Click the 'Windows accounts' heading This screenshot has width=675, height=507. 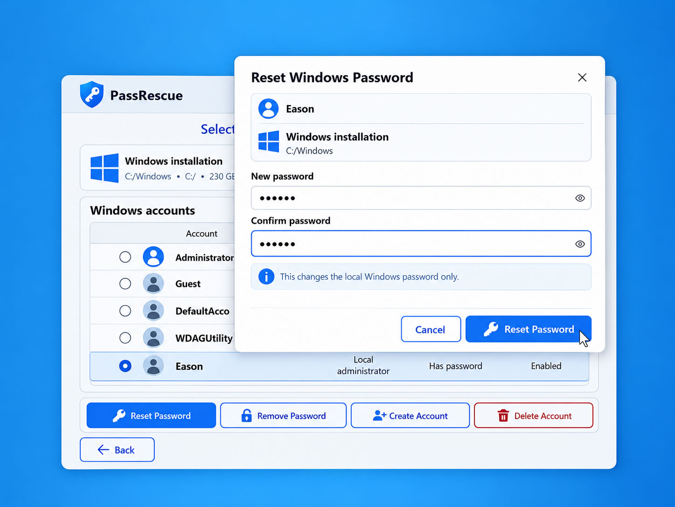pyautogui.click(x=143, y=210)
